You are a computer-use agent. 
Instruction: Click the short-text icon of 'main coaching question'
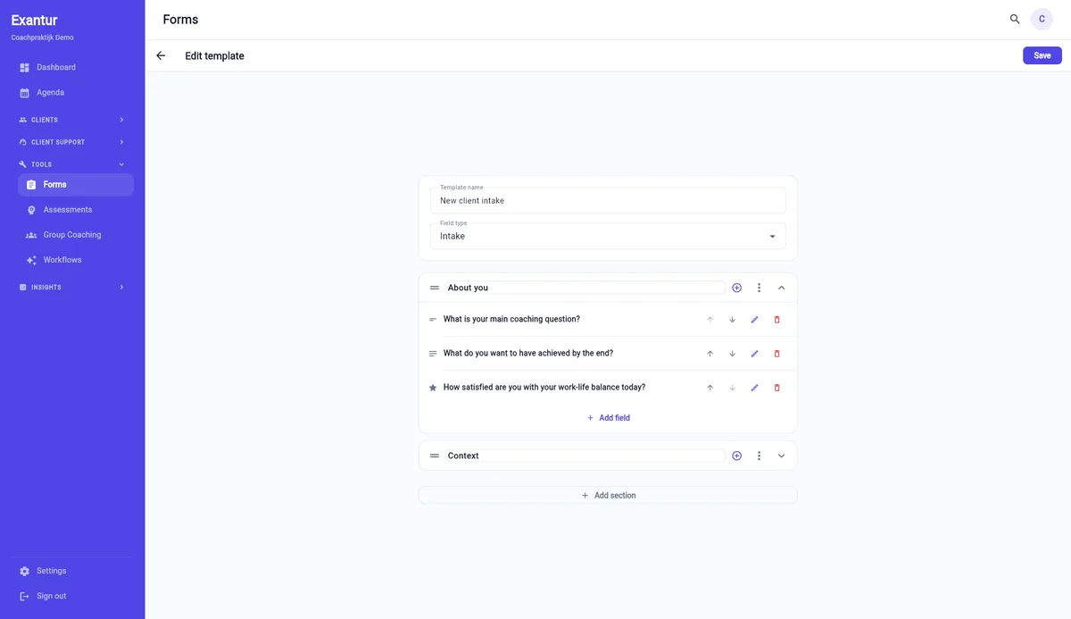[x=433, y=320]
